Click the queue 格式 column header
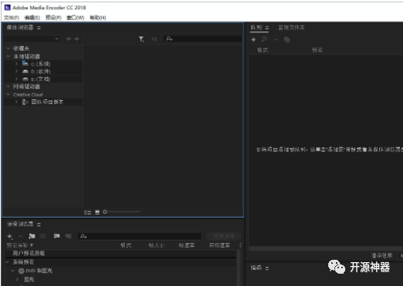Screen dimensions: 403x286 click(x=263, y=50)
